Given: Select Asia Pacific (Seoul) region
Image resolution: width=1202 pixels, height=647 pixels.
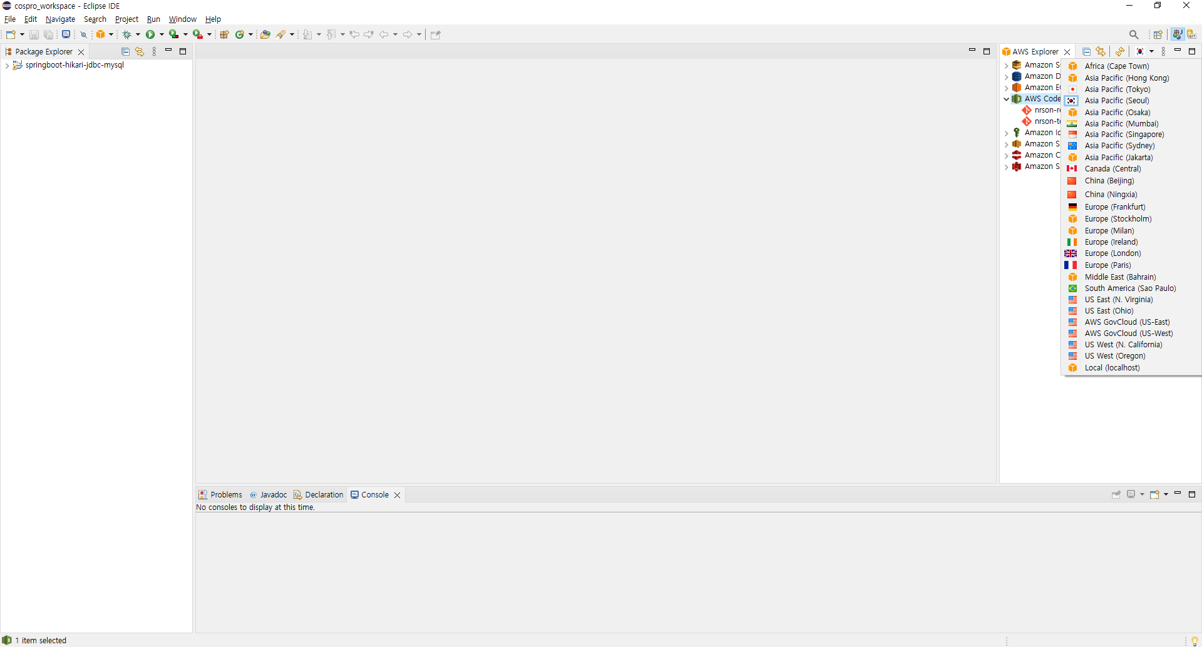Looking at the screenshot, I should tap(1117, 100).
